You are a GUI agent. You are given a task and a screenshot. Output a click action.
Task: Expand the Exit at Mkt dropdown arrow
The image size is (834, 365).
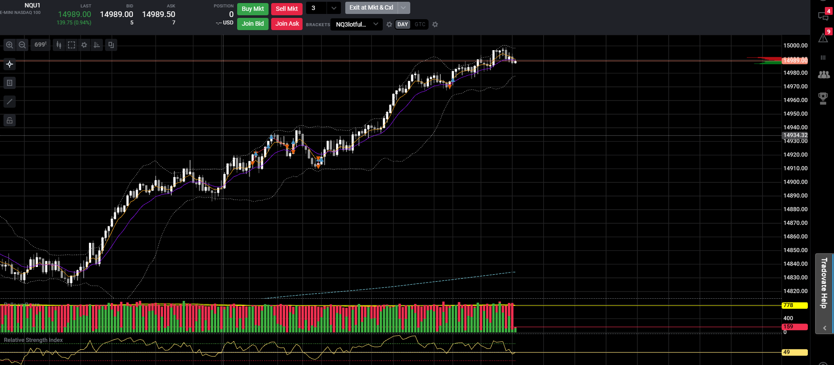(x=404, y=7)
